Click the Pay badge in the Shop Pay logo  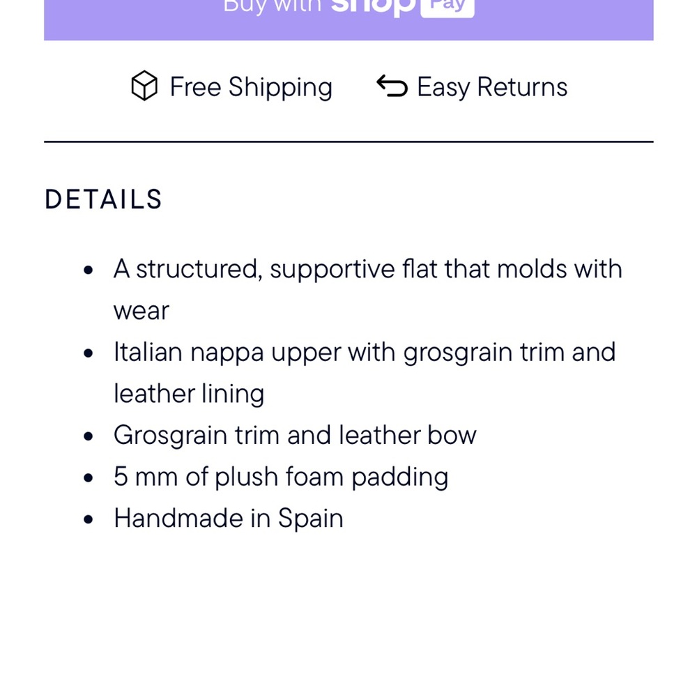click(447, 6)
